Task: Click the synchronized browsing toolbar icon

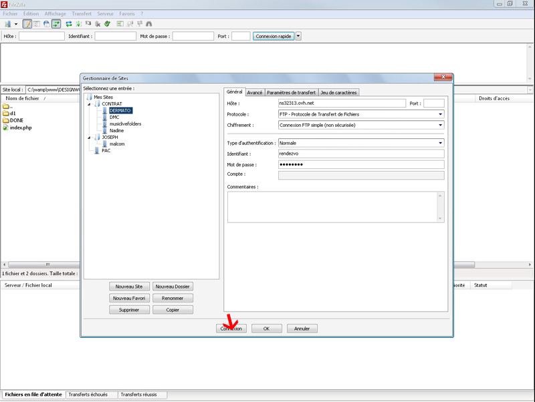Action: (139, 24)
